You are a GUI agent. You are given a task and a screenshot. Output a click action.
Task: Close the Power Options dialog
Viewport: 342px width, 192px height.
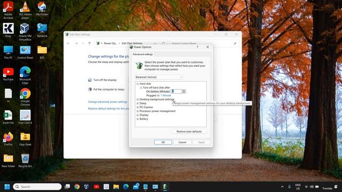point(208,47)
